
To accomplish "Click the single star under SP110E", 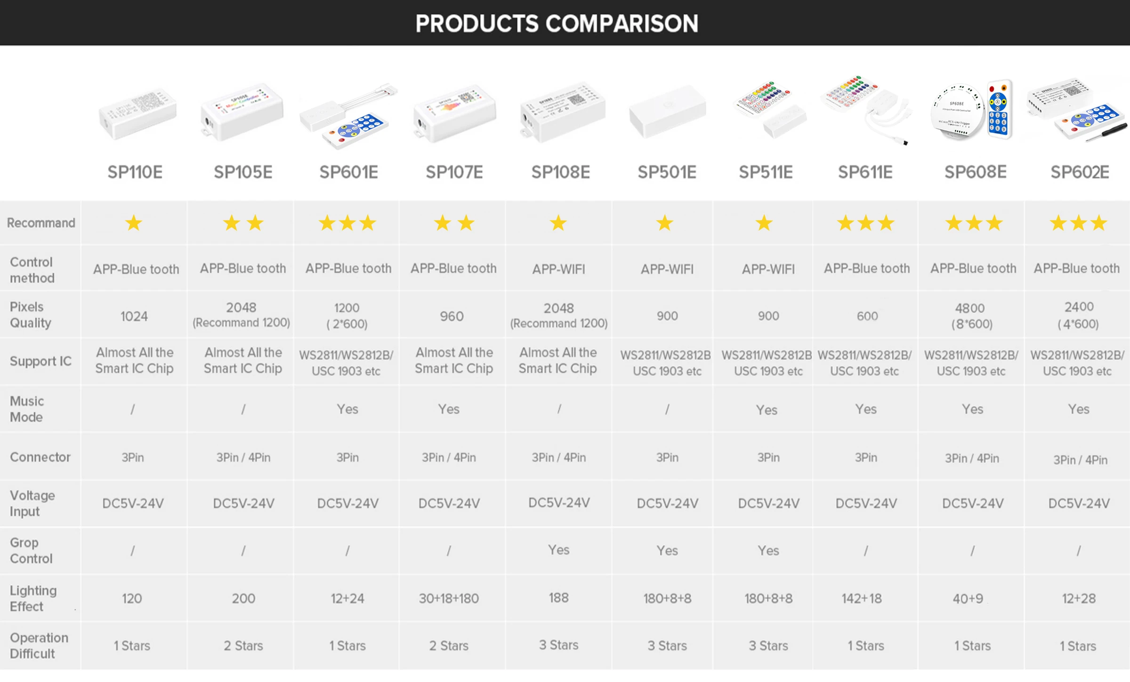I will click(134, 223).
